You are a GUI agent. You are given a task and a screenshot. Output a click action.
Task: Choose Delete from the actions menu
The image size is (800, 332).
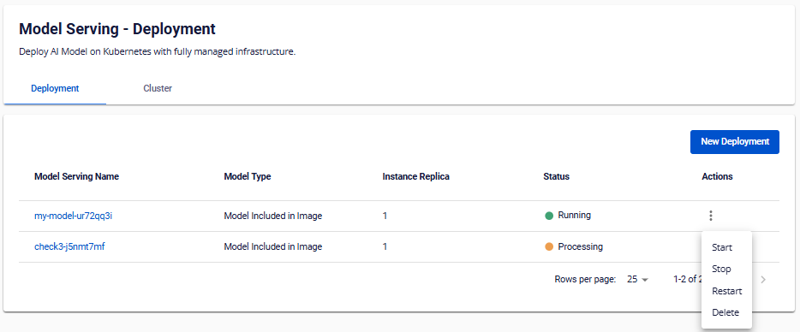[x=725, y=312]
